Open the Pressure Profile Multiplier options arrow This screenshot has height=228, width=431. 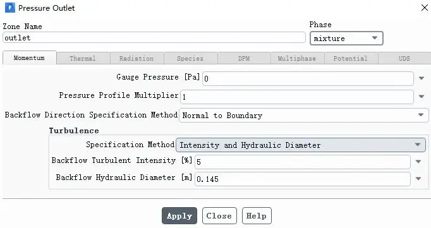pos(422,97)
